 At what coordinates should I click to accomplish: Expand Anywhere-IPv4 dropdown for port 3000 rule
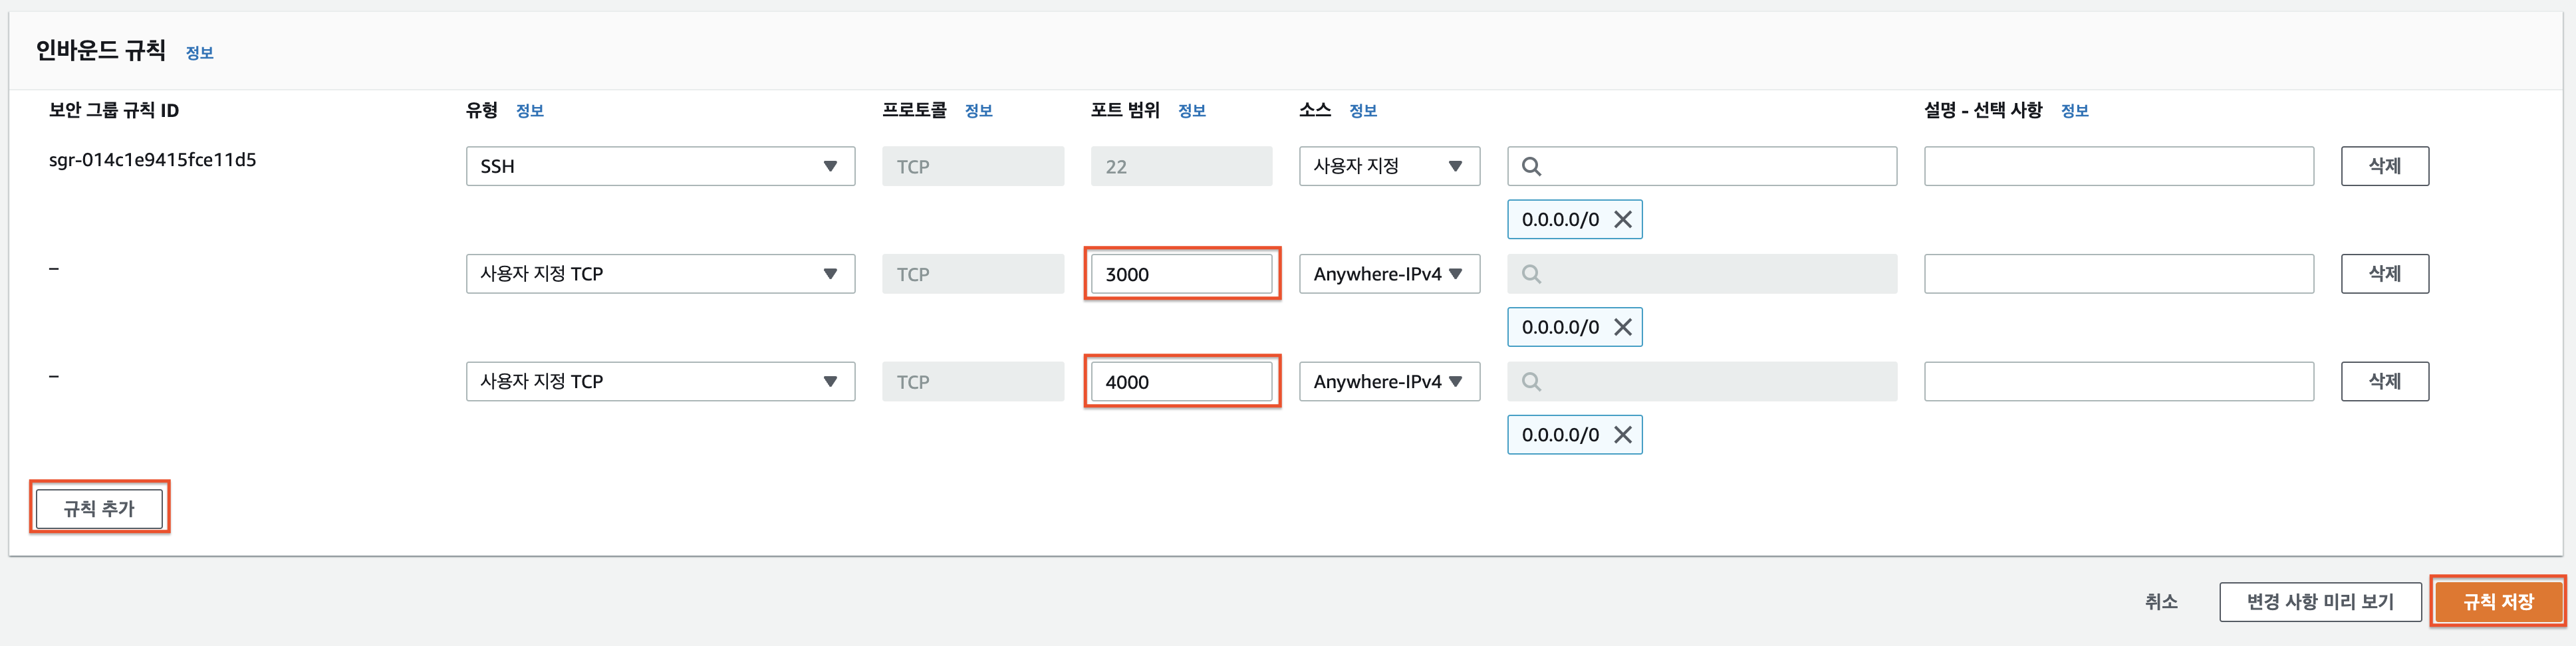(1388, 274)
